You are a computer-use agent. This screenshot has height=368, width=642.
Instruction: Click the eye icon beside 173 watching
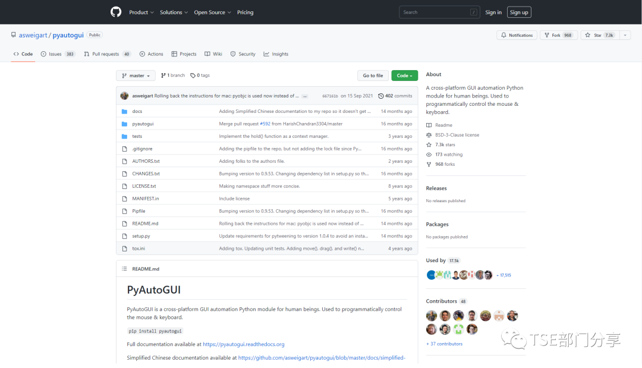click(429, 155)
